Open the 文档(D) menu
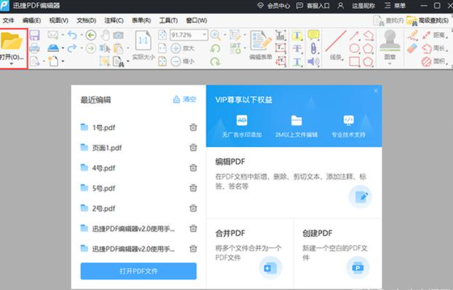The image size is (453, 290). click(86, 20)
